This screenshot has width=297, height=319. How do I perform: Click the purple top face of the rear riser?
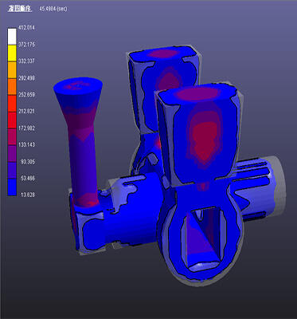[162, 53]
